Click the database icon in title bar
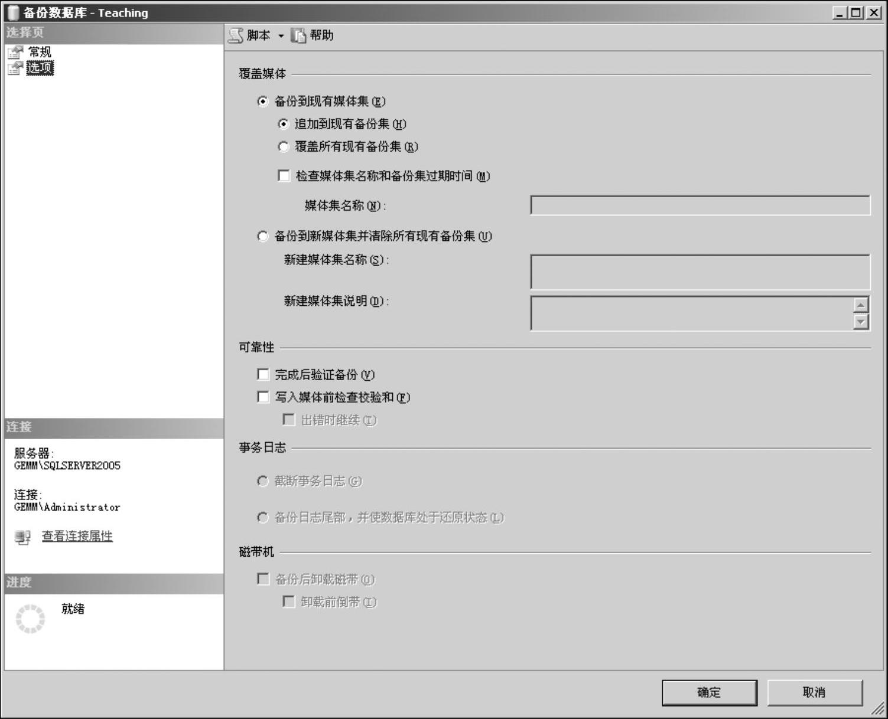888x719 pixels. click(13, 12)
